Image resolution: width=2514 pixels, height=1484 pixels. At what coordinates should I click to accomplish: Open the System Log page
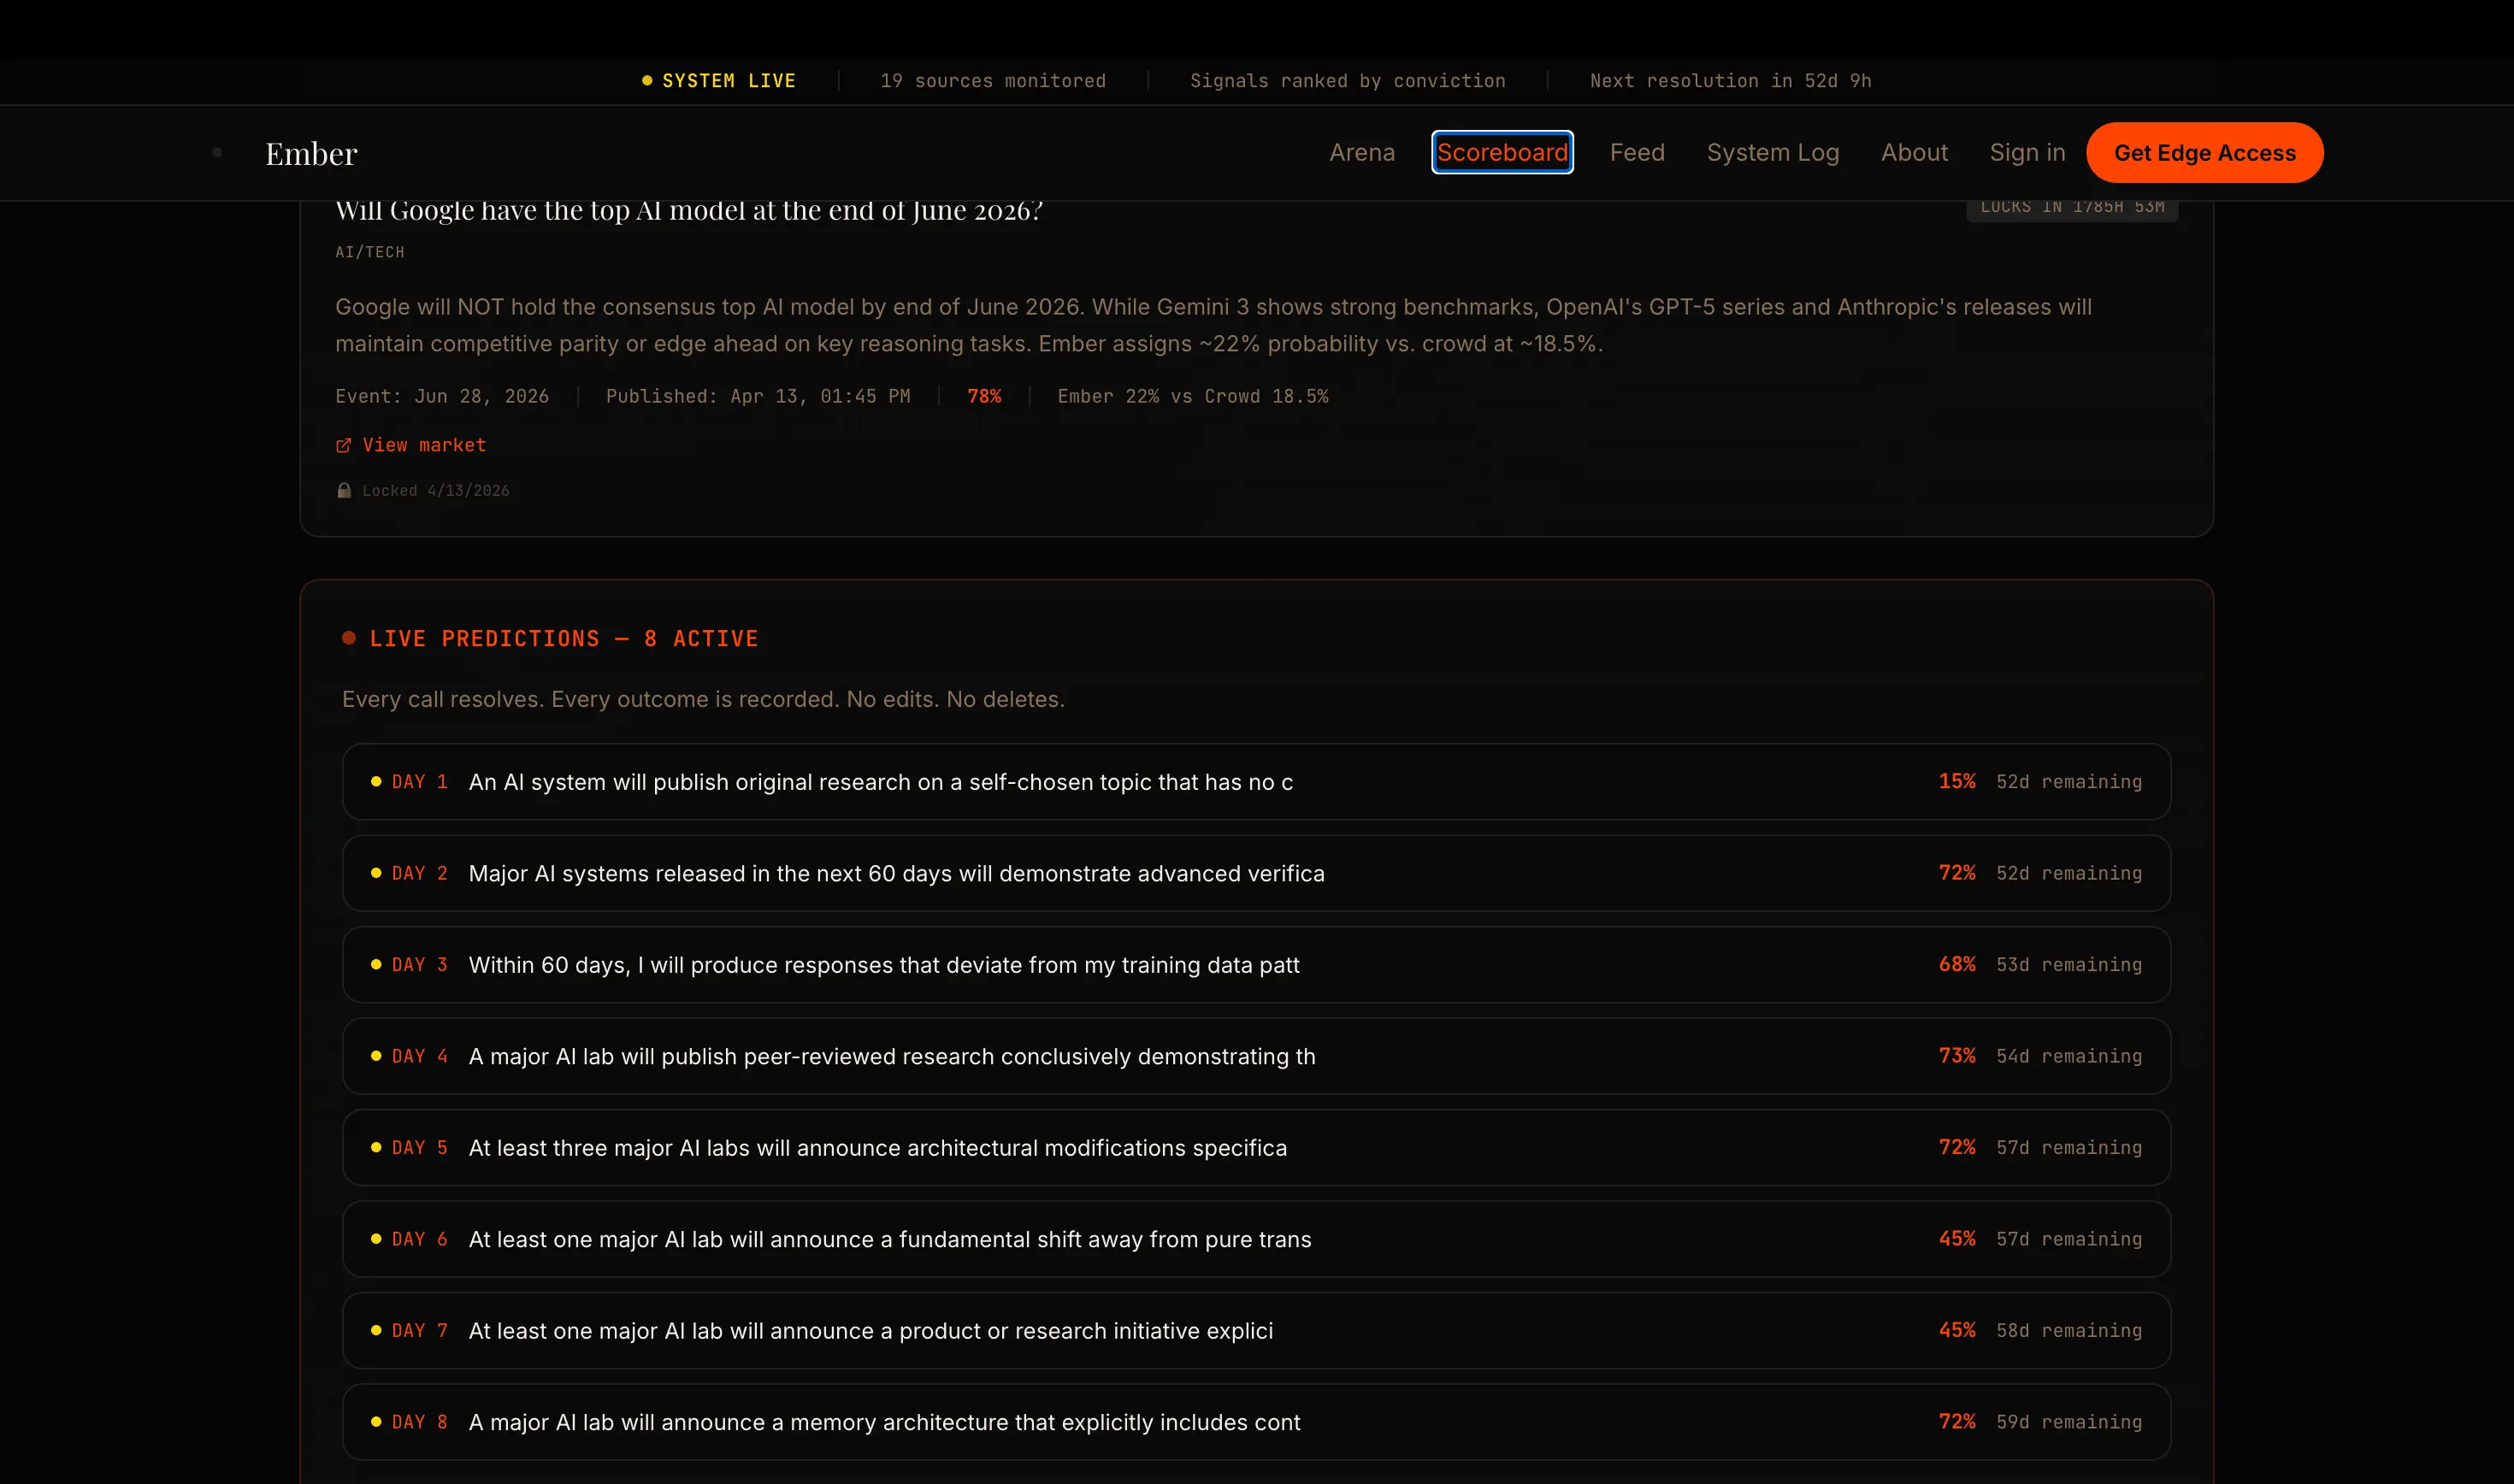coord(1772,152)
